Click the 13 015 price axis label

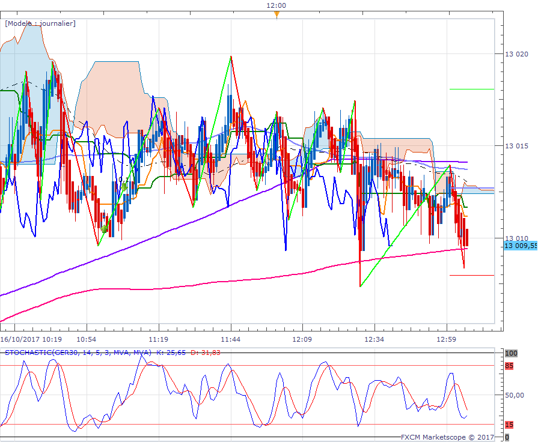pyautogui.click(x=516, y=146)
